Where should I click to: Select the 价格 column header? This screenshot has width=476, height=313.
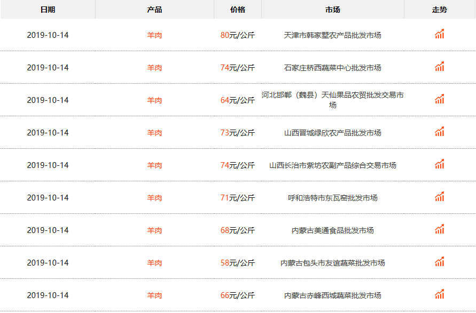[238, 10]
